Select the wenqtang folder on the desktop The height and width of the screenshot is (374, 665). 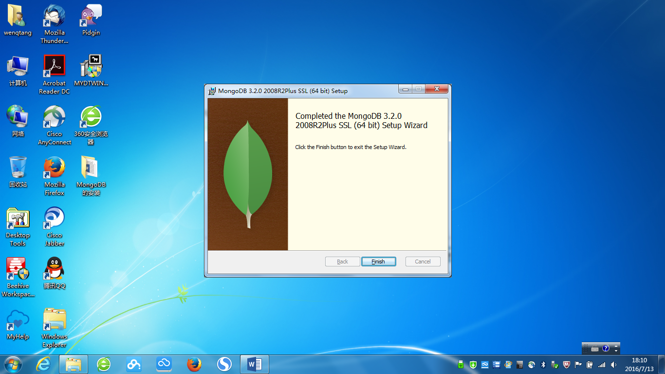point(18,21)
